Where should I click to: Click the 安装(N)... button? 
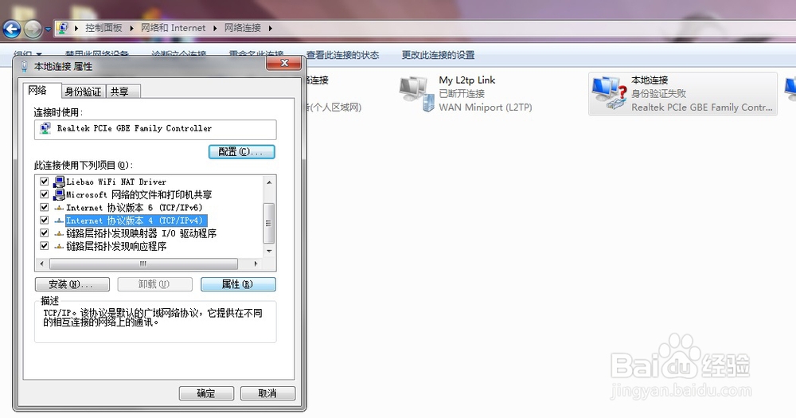tap(72, 284)
